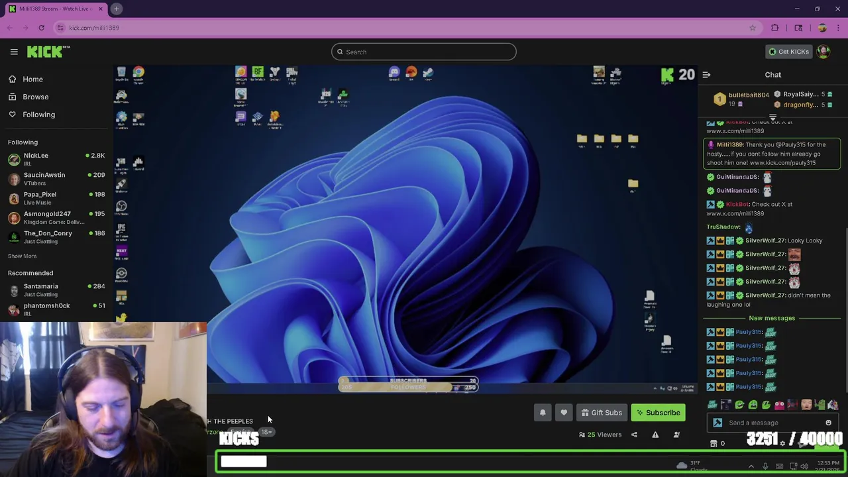Collapse the chat panel with the arrow icon

[x=706, y=75]
